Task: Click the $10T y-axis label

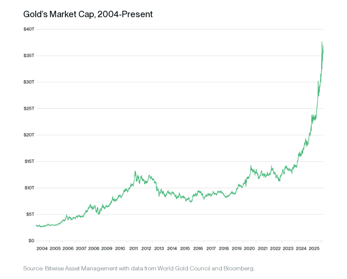Action: coord(28,188)
